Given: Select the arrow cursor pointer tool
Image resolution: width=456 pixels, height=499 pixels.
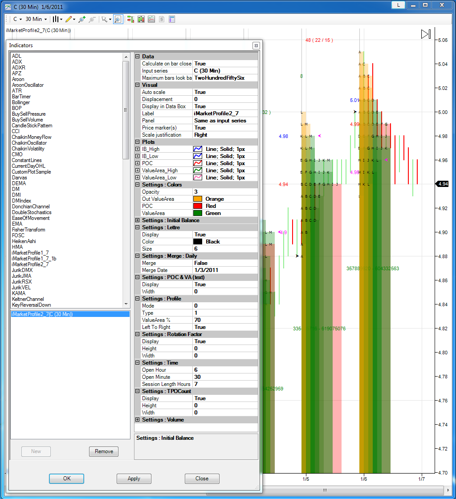Looking at the screenshot, I should [104, 19].
